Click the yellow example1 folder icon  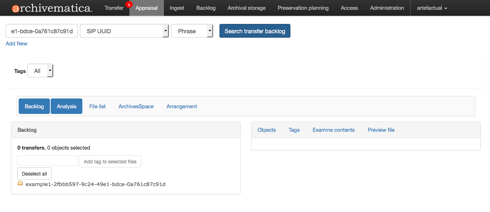pyautogui.click(x=20, y=184)
